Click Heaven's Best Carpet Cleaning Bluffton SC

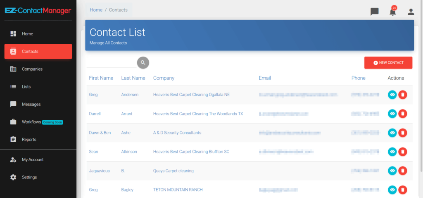[191, 152]
